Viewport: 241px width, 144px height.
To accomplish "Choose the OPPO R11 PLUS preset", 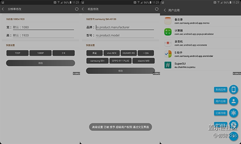I will point(121,61).
